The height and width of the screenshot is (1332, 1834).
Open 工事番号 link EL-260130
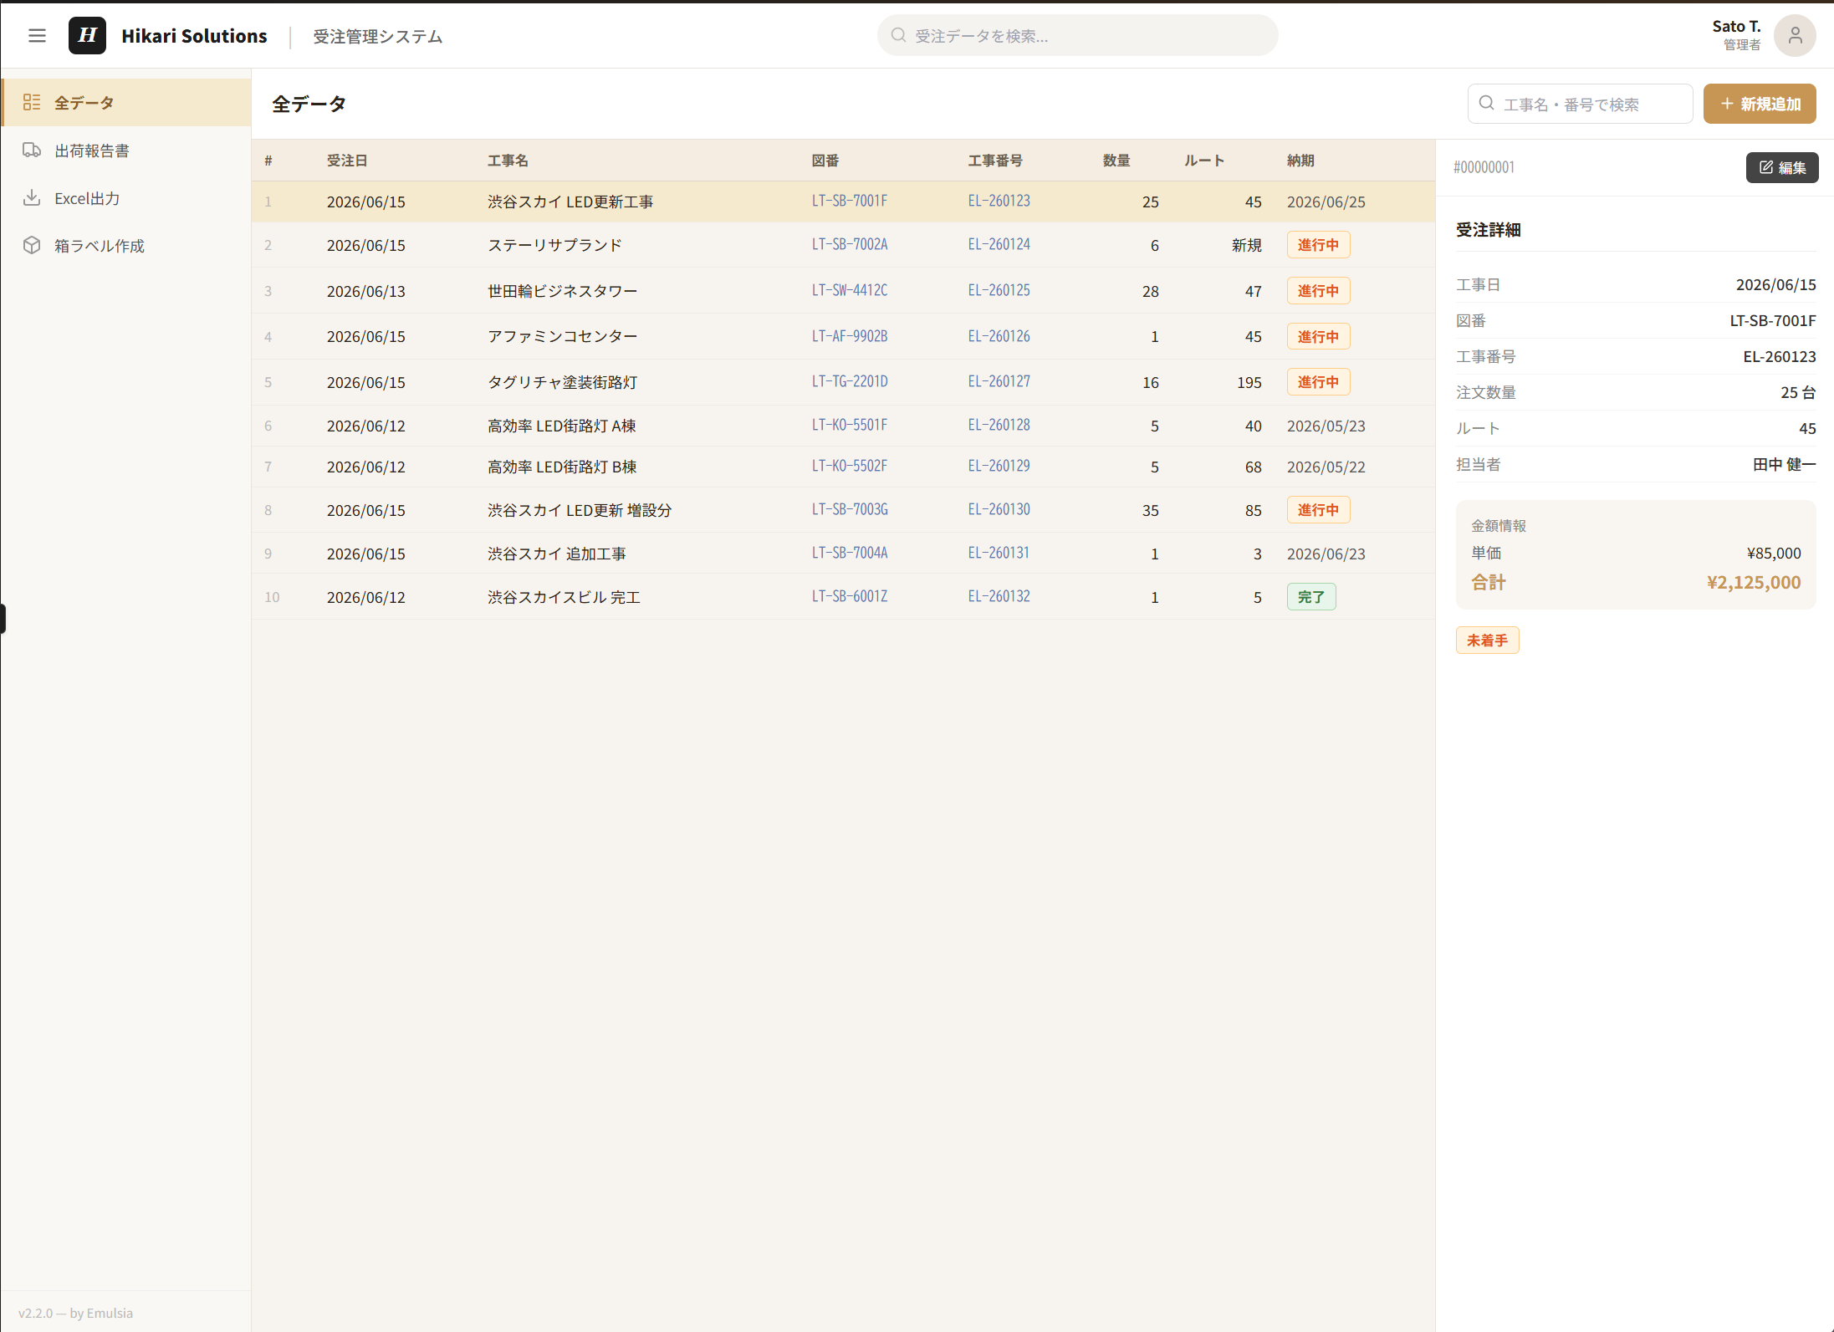999,510
